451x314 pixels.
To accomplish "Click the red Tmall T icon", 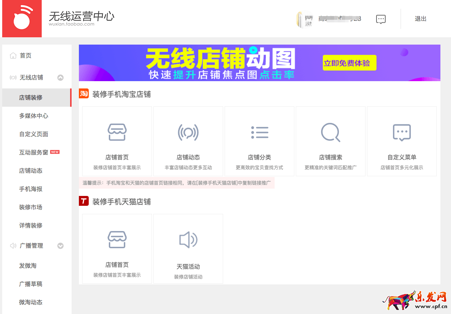I will [84, 201].
